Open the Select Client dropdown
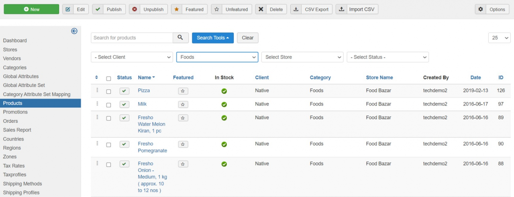The height and width of the screenshot is (197, 514). click(x=132, y=57)
